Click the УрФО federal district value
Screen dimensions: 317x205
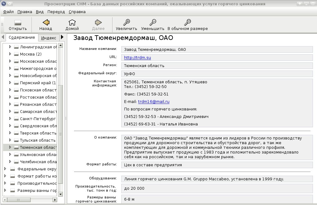click(x=129, y=74)
